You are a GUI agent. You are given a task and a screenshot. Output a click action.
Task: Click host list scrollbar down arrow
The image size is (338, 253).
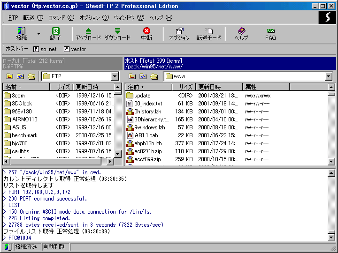331,161
